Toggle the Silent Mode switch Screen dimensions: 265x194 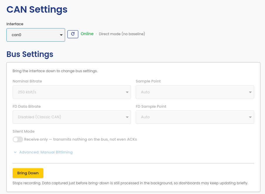[x=18, y=139]
